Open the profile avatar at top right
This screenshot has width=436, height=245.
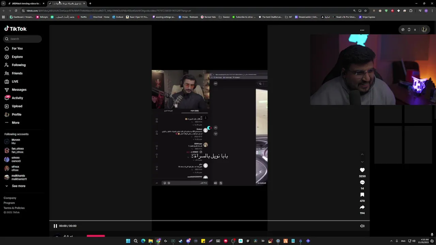[424, 30]
